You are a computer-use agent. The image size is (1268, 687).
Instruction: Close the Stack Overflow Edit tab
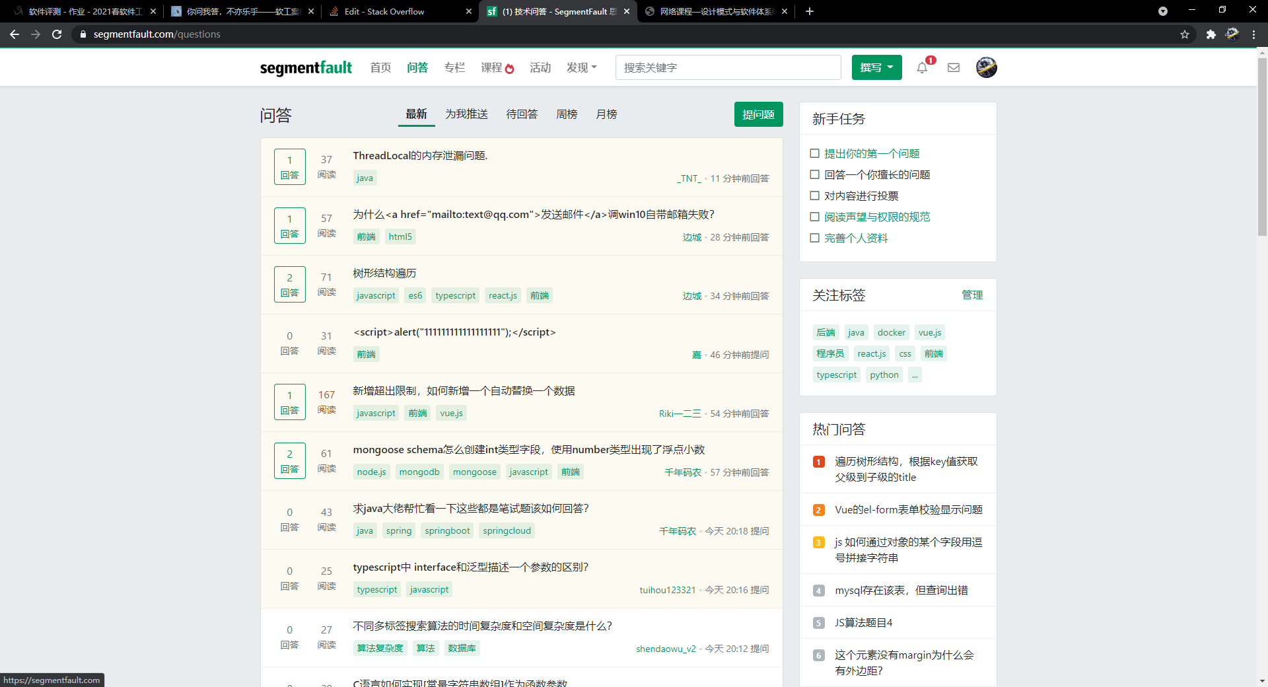coord(469,11)
